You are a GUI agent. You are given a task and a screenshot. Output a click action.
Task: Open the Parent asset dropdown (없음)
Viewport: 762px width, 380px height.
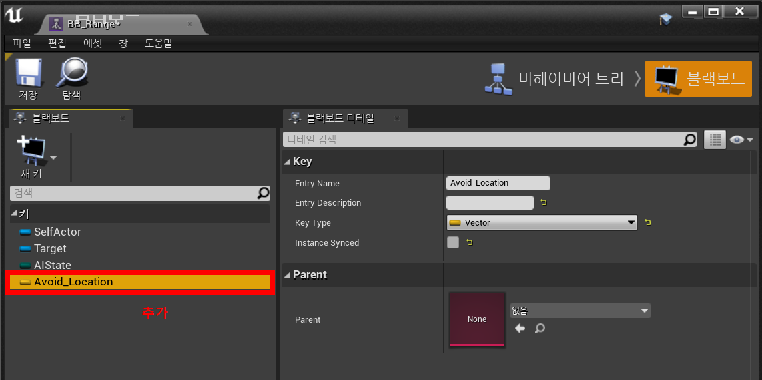click(580, 311)
